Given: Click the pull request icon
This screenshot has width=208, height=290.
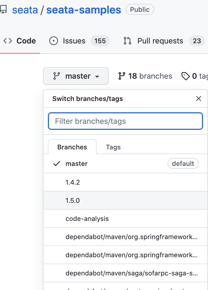Looking at the screenshot, I should click(127, 41).
